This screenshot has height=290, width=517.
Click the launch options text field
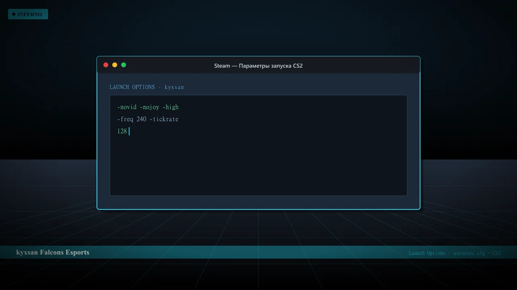[x=258, y=145]
